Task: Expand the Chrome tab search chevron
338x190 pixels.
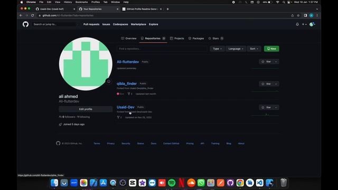Action: (317, 9)
